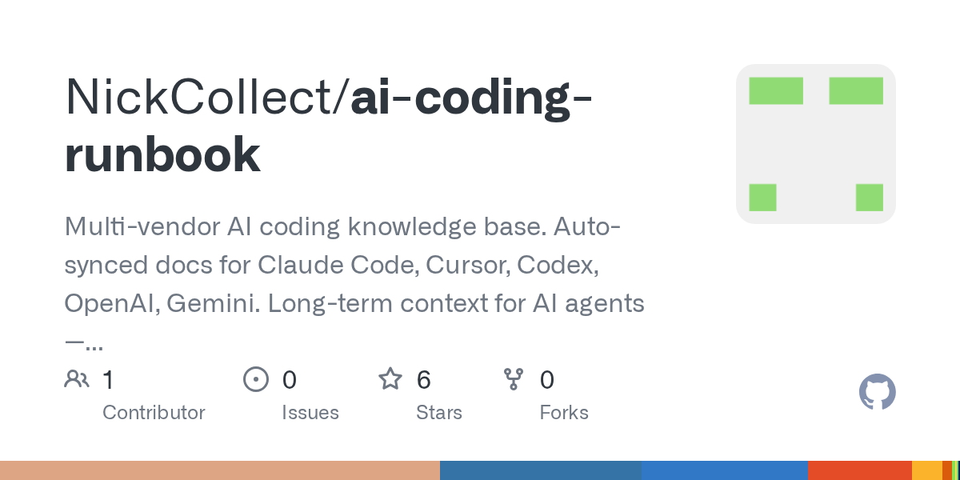This screenshot has height=480, width=960.
Task: Select the yellow language bar segment
Action: tap(927, 470)
